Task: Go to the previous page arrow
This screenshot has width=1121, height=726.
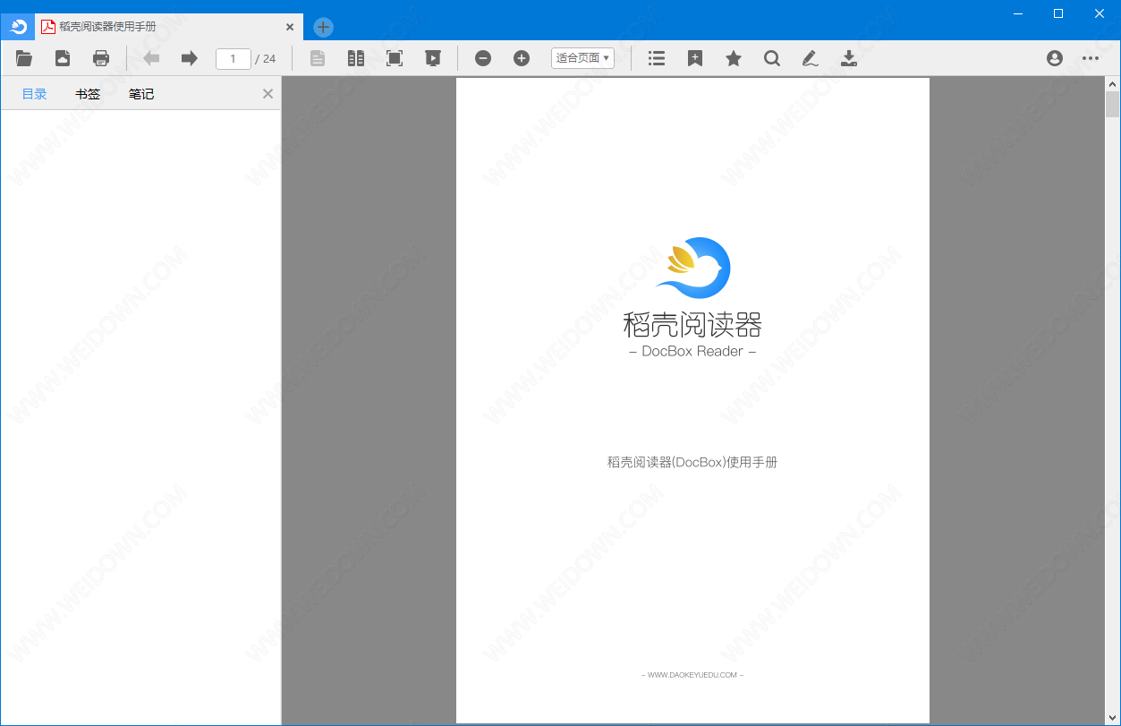Action: point(151,58)
